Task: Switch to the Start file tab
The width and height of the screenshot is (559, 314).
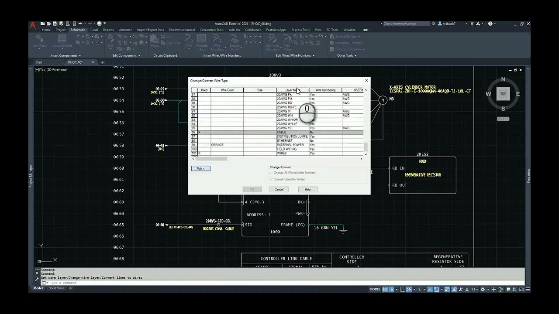Action: (x=39, y=62)
